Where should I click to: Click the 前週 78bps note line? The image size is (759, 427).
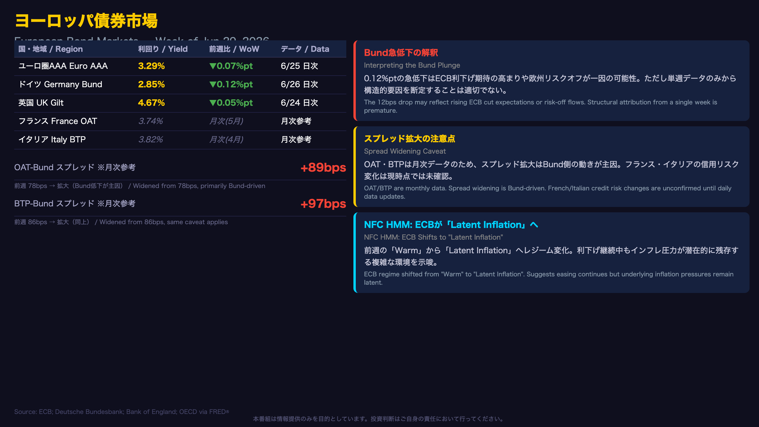pos(140,186)
